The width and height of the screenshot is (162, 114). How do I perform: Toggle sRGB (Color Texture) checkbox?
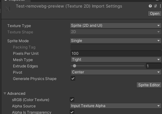point(72,100)
